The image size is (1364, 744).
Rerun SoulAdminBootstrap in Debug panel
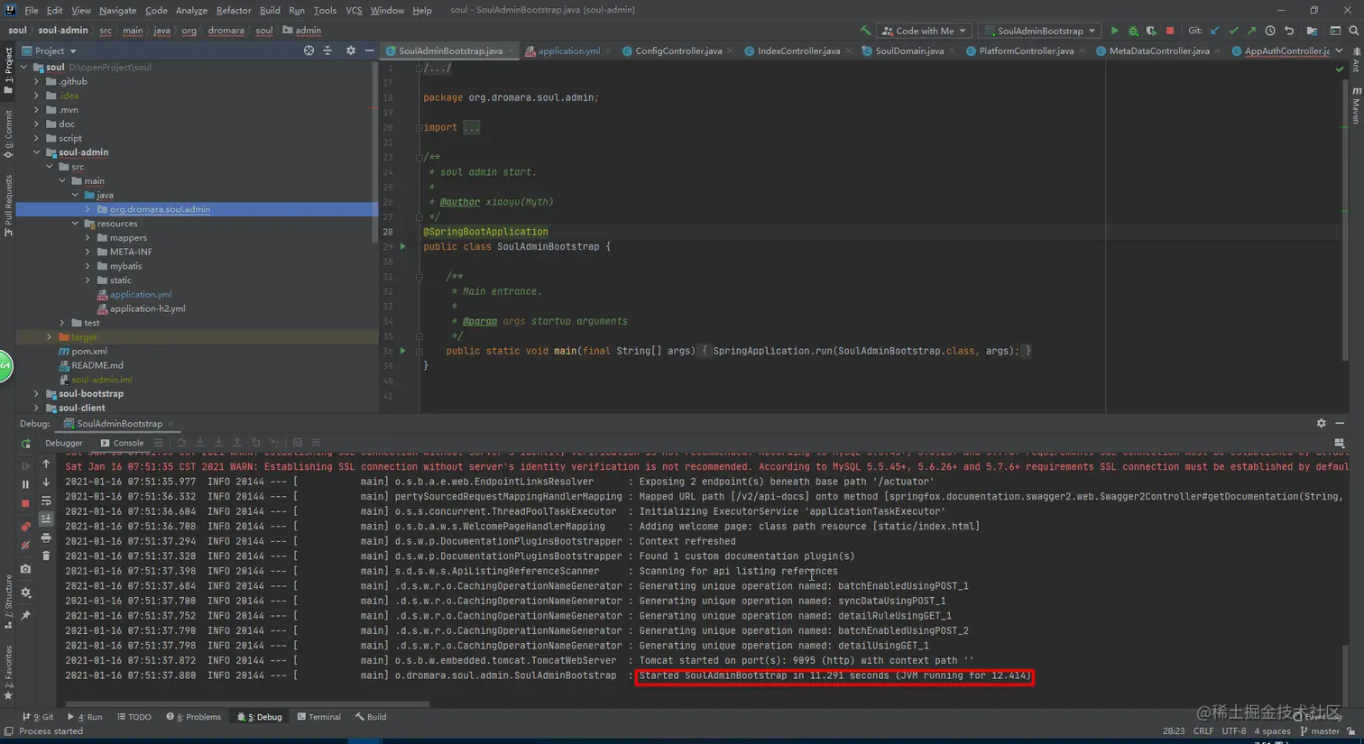[x=25, y=443]
